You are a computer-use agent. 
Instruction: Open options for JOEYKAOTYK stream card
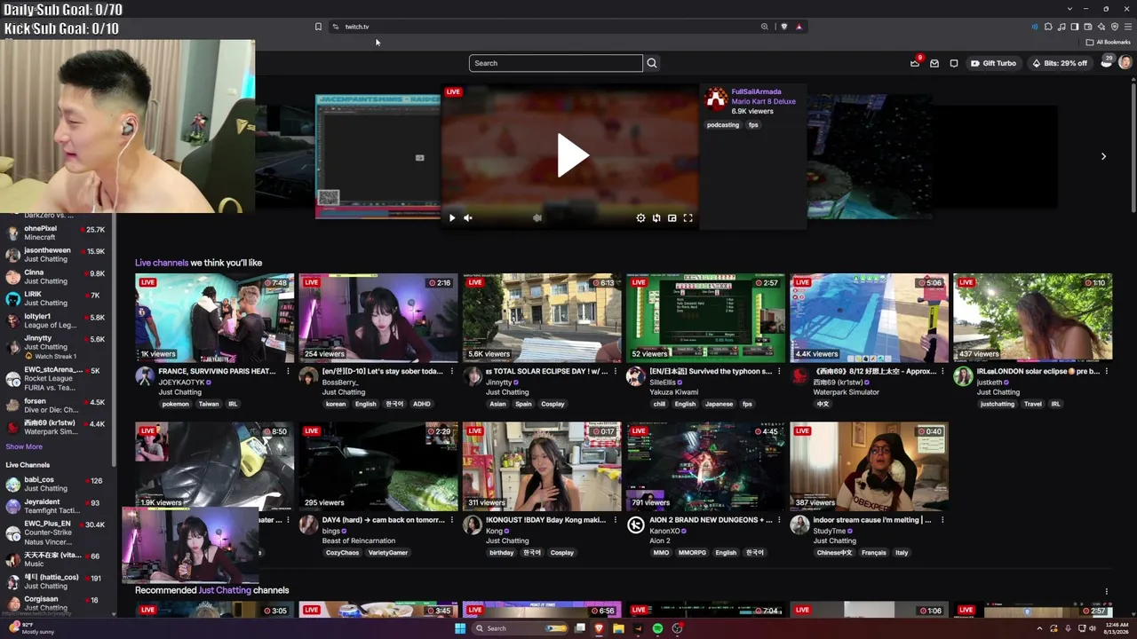click(x=288, y=372)
